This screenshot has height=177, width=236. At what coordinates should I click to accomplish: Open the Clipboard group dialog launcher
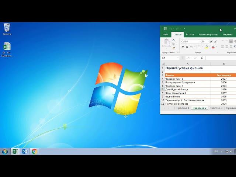(x=178, y=52)
